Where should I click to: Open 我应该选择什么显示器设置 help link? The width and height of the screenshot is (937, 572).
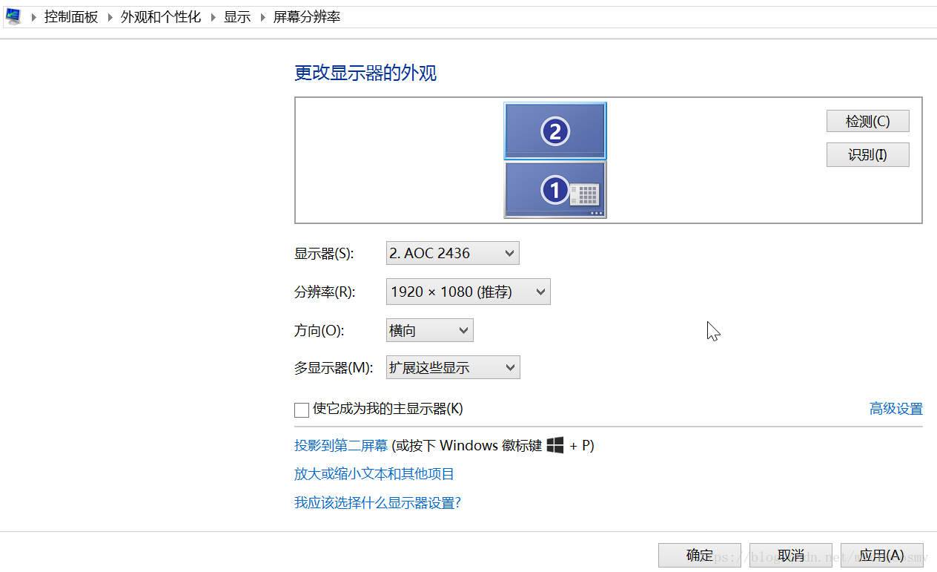click(377, 503)
